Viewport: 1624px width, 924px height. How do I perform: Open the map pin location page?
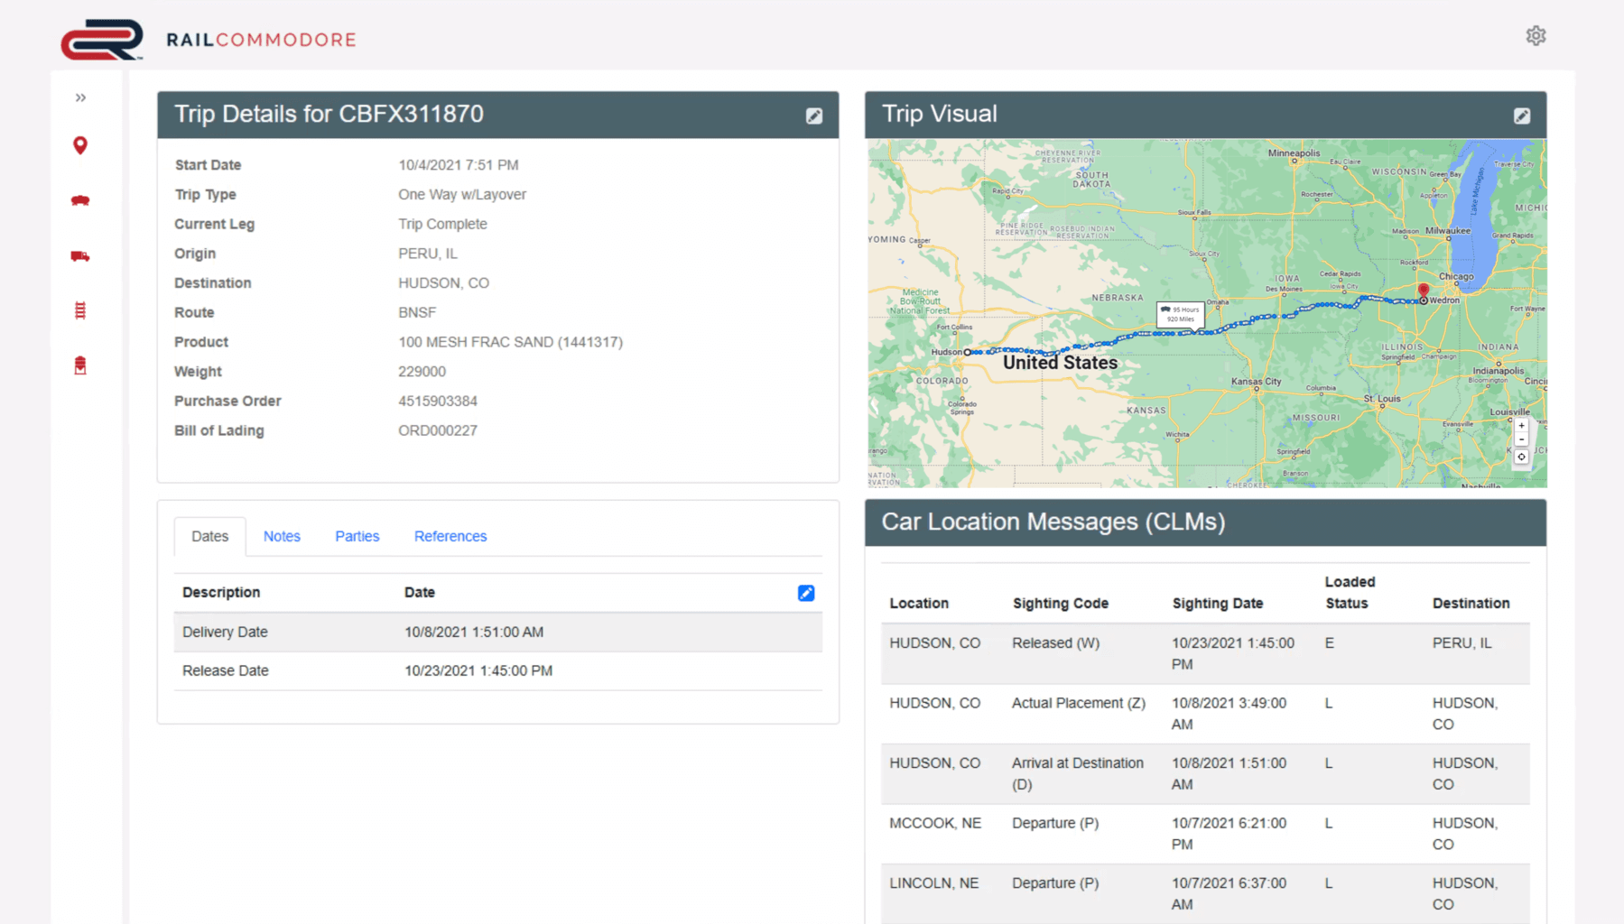(x=80, y=145)
